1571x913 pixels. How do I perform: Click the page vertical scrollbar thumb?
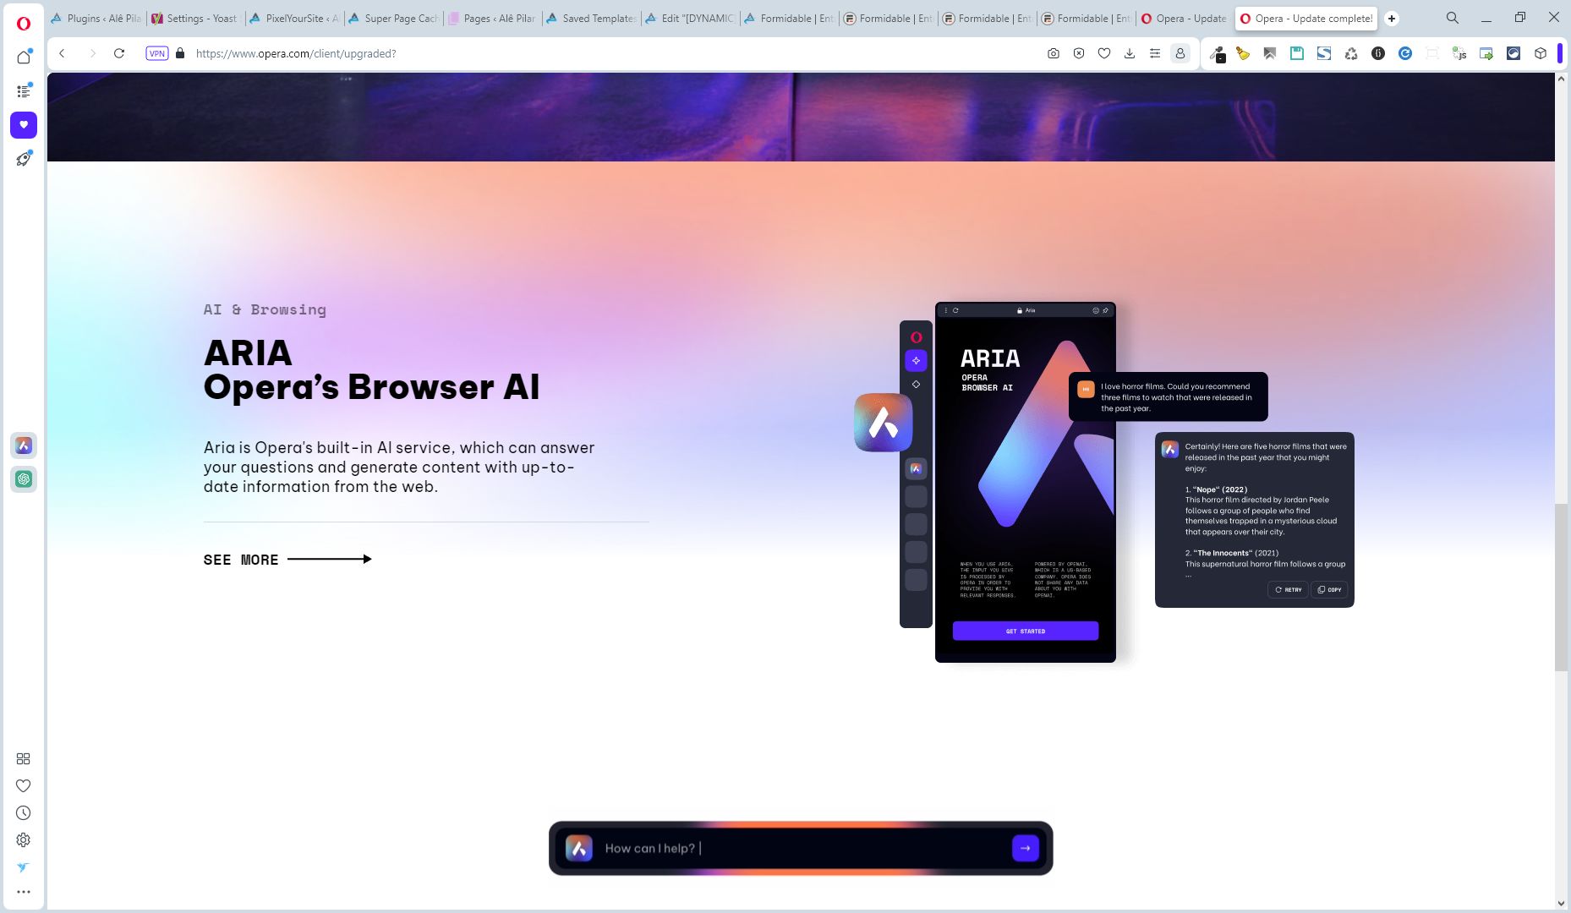[1561, 588]
